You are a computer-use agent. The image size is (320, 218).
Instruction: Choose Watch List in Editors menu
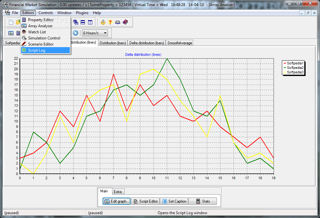point(45,32)
